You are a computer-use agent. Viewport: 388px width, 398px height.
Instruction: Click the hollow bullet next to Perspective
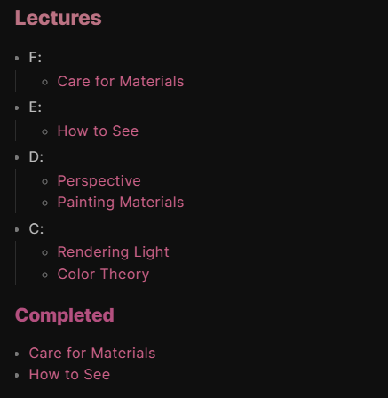click(45, 181)
